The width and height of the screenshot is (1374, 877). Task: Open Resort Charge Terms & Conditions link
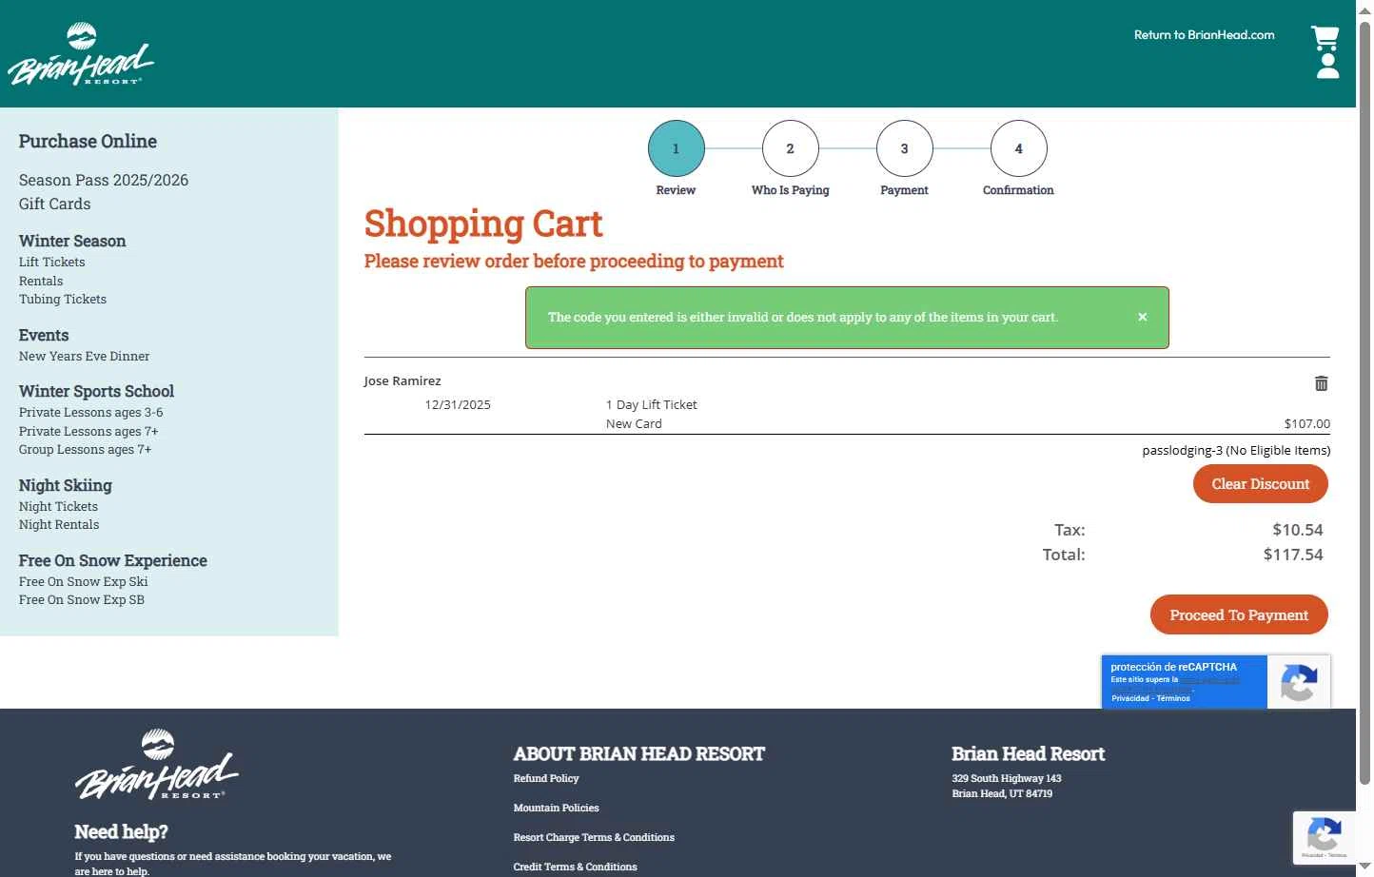point(594,837)
